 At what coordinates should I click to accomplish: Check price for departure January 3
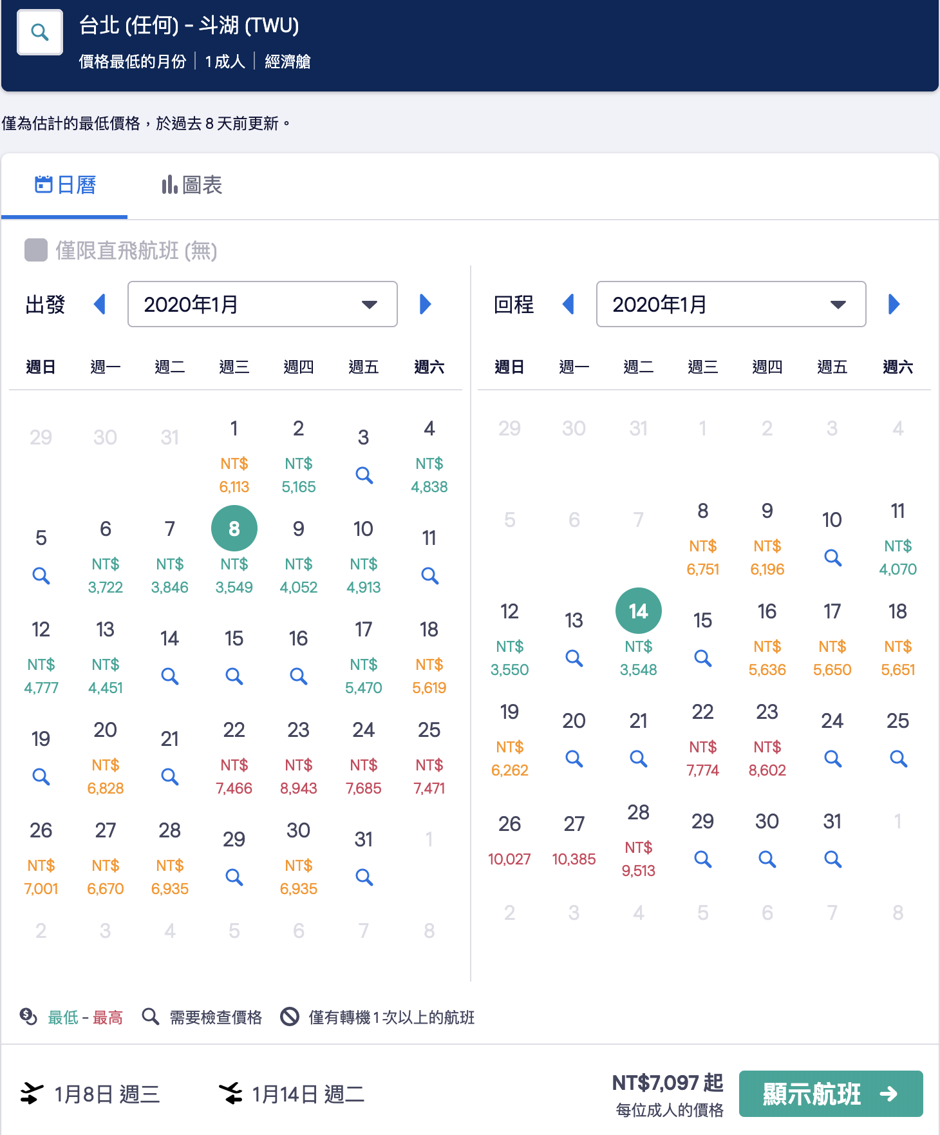364,475
